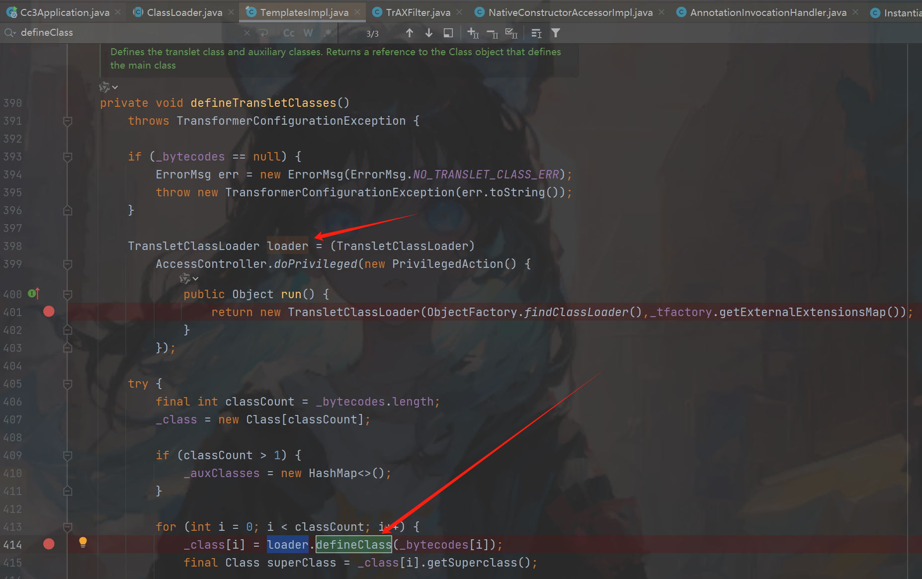Fold the closing brace at line 402

coord(68,330)
